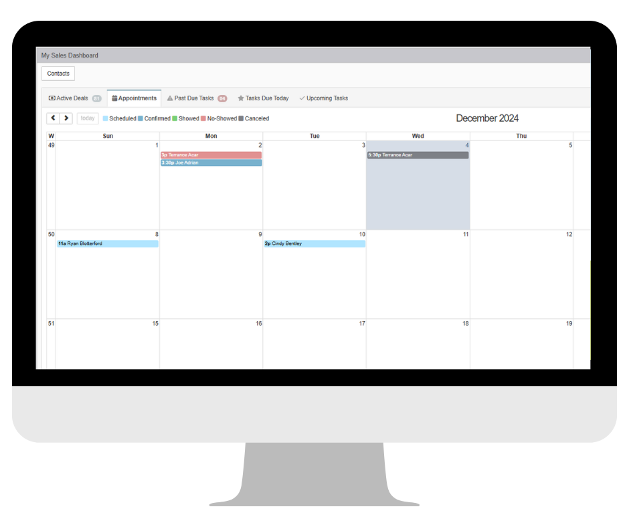Select the Sun column header
This screenshot has width=629, height=527.
108,136
